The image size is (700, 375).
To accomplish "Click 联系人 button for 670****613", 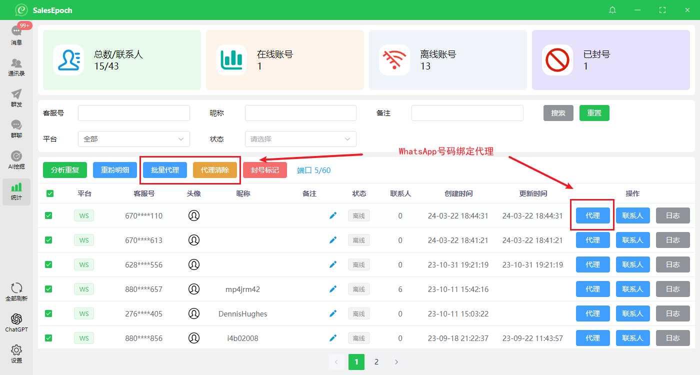I will 633,240.
